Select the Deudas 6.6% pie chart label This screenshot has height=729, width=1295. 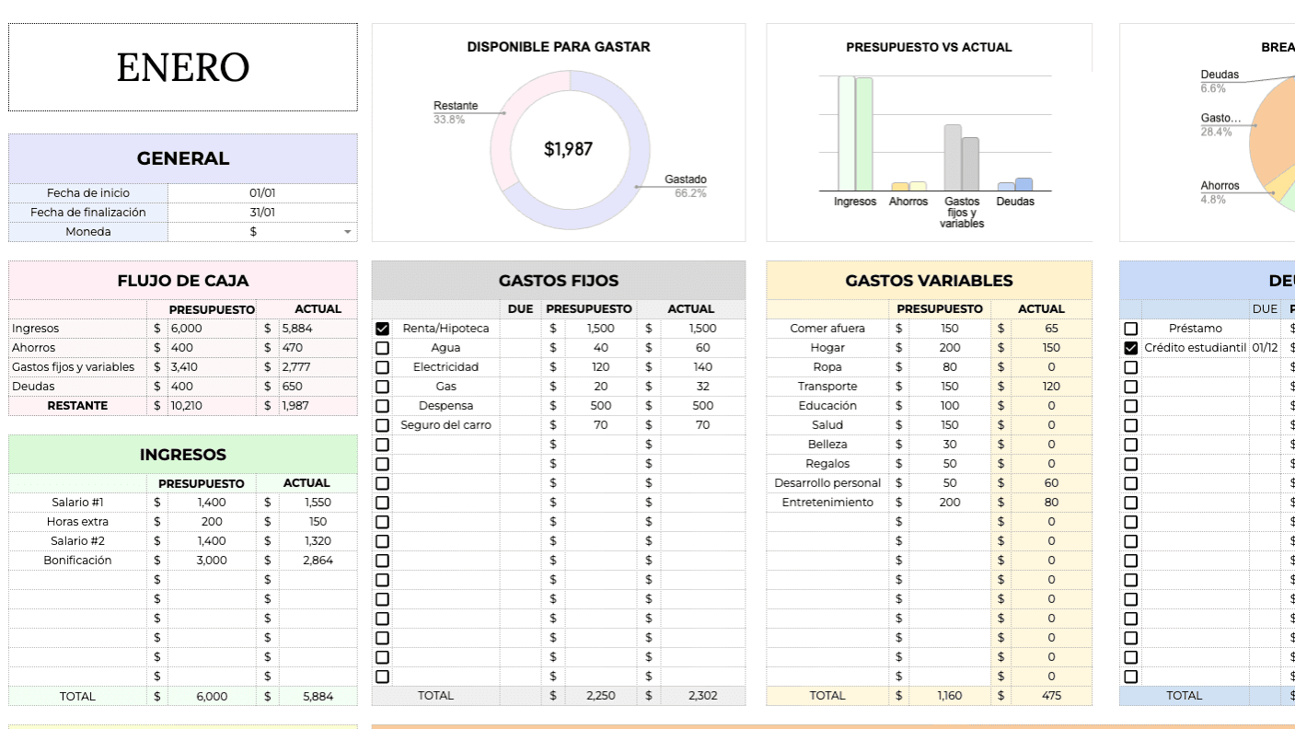point(1220,81)
